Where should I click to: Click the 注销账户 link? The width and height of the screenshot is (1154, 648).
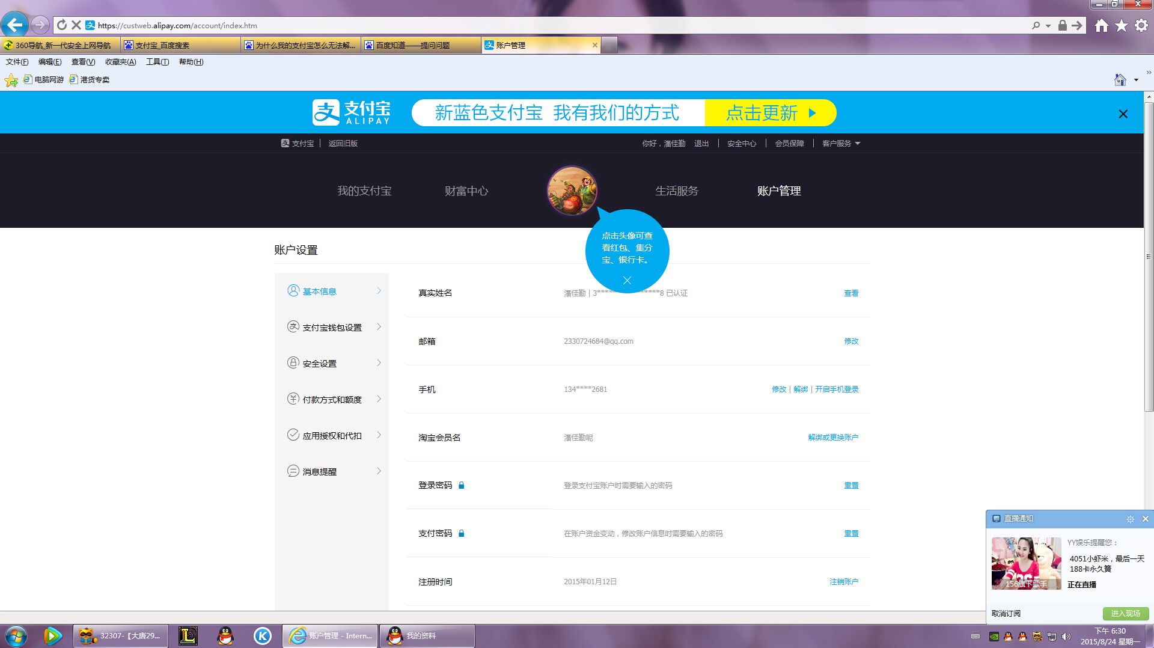(844, 582)
